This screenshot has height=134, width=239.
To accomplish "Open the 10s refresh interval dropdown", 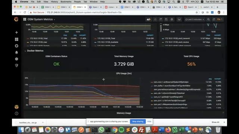I will click(220, 19).
